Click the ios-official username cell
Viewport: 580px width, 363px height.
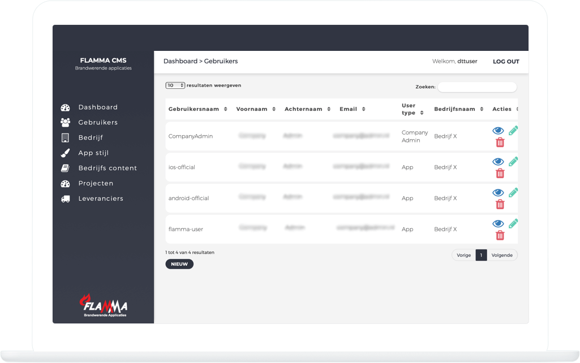182,167
